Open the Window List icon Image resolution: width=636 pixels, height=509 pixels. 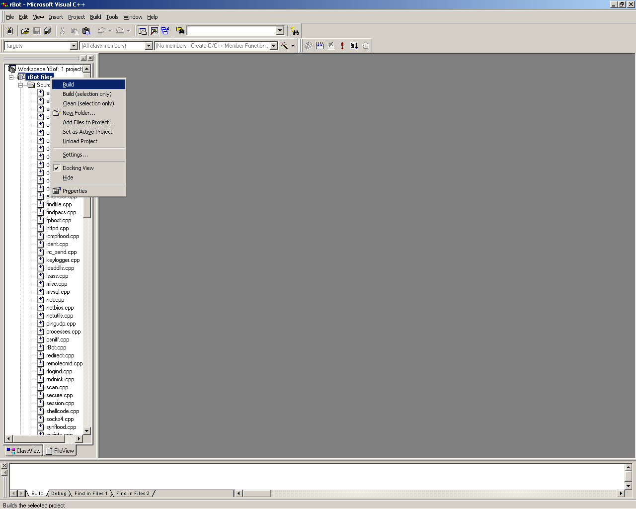[165, 31]
